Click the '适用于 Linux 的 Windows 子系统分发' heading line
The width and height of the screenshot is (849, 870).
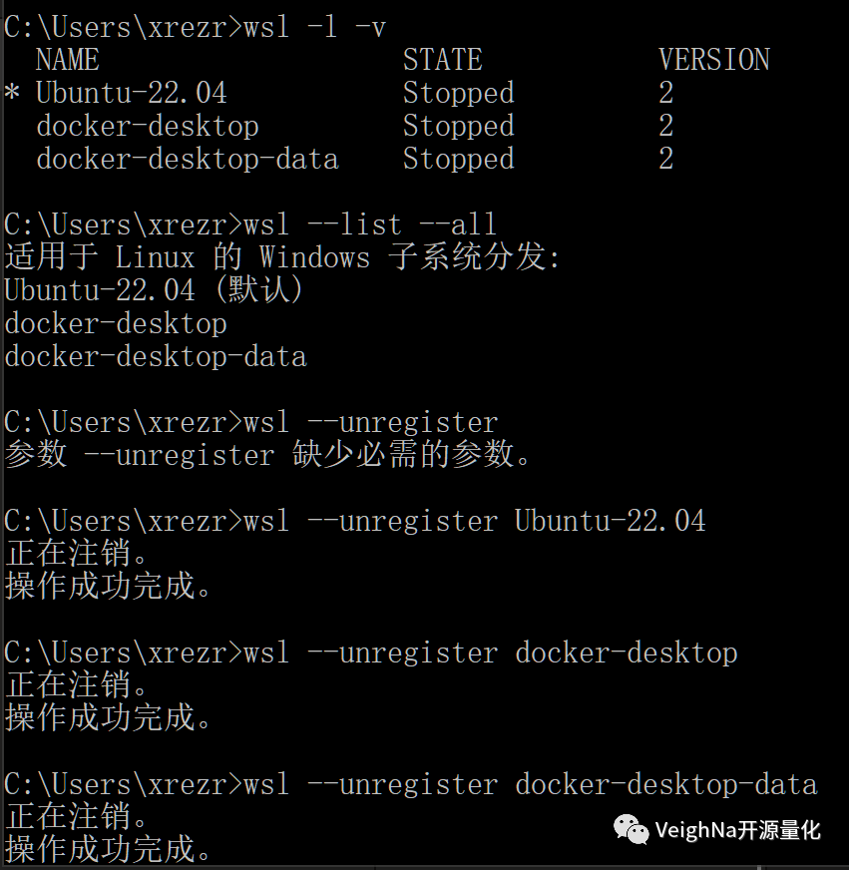282,257
